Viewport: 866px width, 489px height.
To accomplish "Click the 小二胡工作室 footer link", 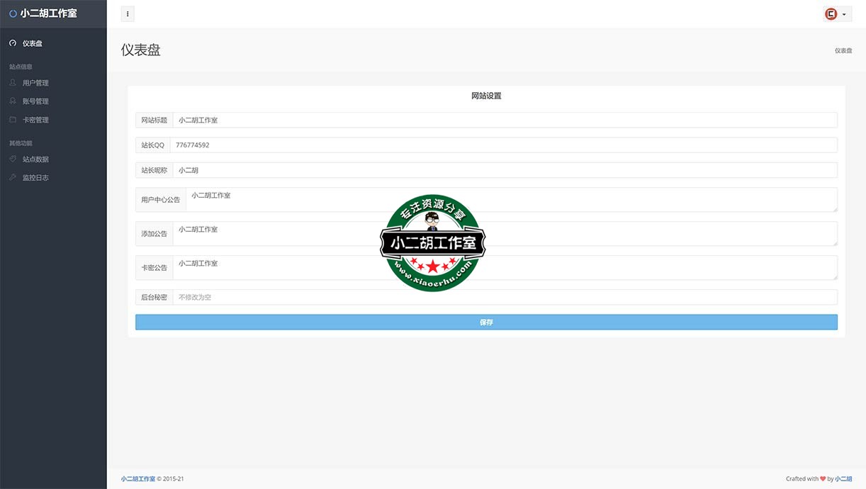I will pyautogui.click(x=137, y=479).
